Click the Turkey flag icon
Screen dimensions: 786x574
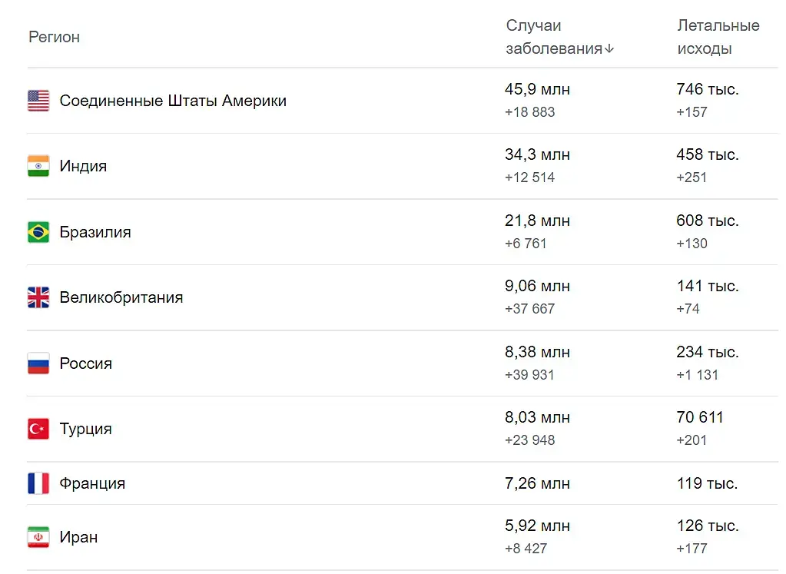point(38,429)
